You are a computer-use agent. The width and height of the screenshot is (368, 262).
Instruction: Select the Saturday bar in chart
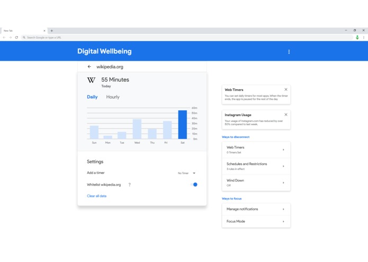[x=183, y=125]
